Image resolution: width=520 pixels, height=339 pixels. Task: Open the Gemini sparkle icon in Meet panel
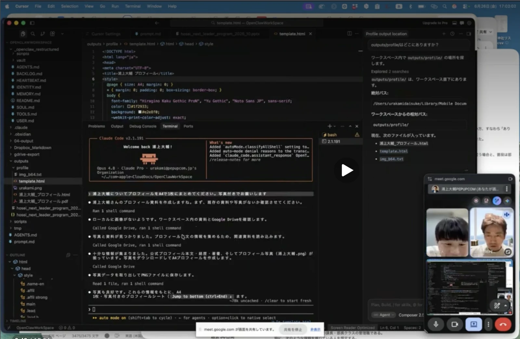507,201
